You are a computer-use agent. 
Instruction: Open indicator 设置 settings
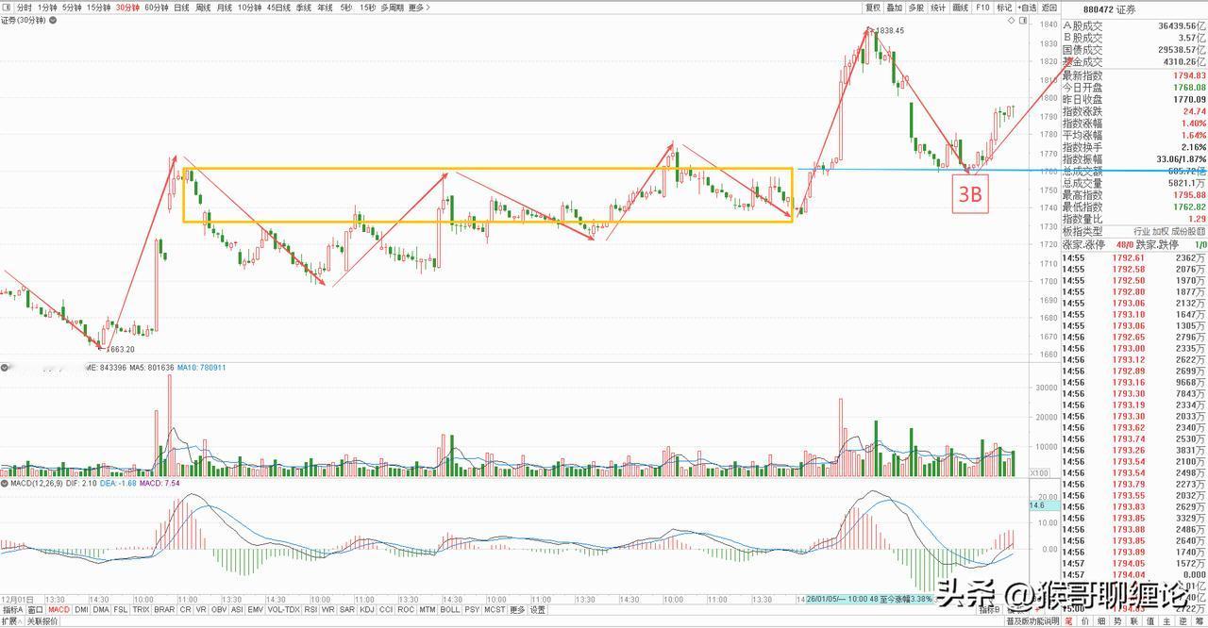[537, 609]
